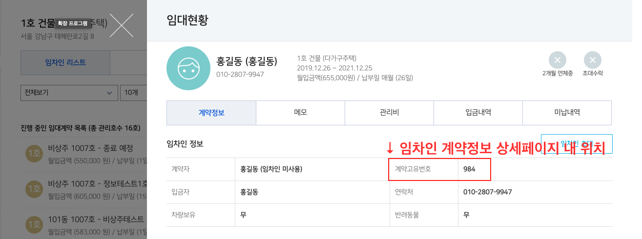
Task: Click the 1호 badge beside 101동 1007호 entry
Action: coord(34,223)
